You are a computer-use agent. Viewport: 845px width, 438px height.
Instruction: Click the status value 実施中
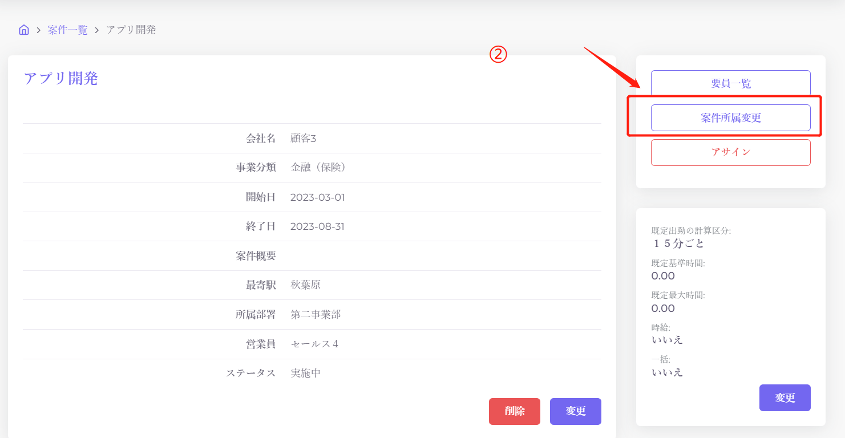tap(305, 374)
